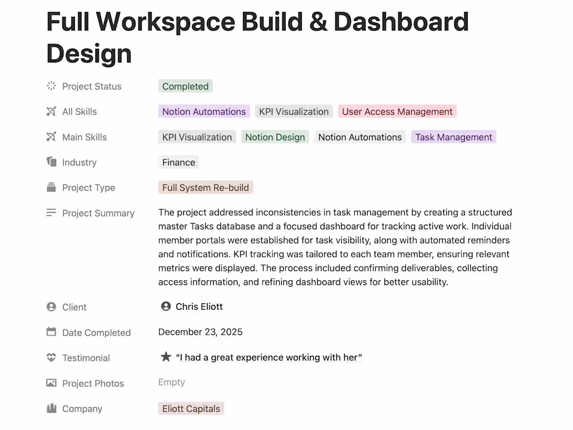Open the Project Type field showing Full System Re-build

205,187
